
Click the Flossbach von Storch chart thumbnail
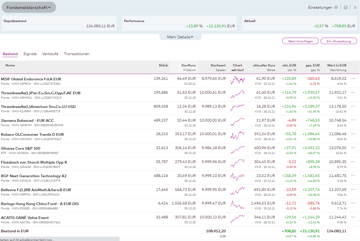(x=238, y=164)
